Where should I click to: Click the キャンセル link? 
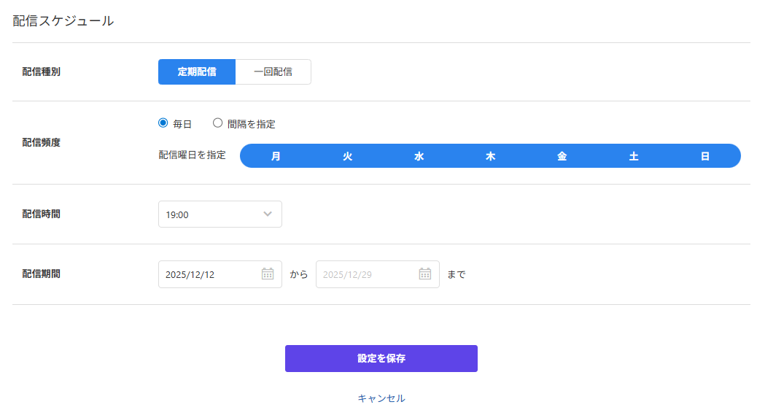coord(381,398)
